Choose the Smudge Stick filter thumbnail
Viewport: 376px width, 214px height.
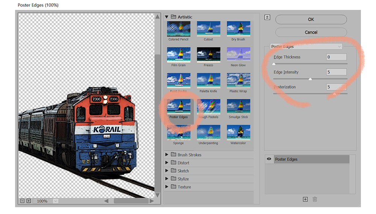[238, 106]
